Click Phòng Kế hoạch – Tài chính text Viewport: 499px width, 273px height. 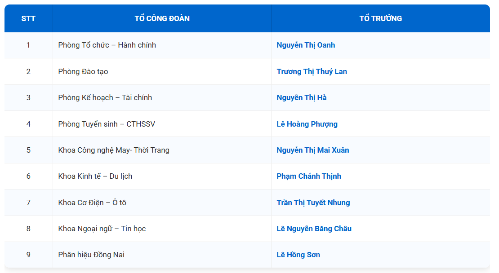tap(105, 97)
